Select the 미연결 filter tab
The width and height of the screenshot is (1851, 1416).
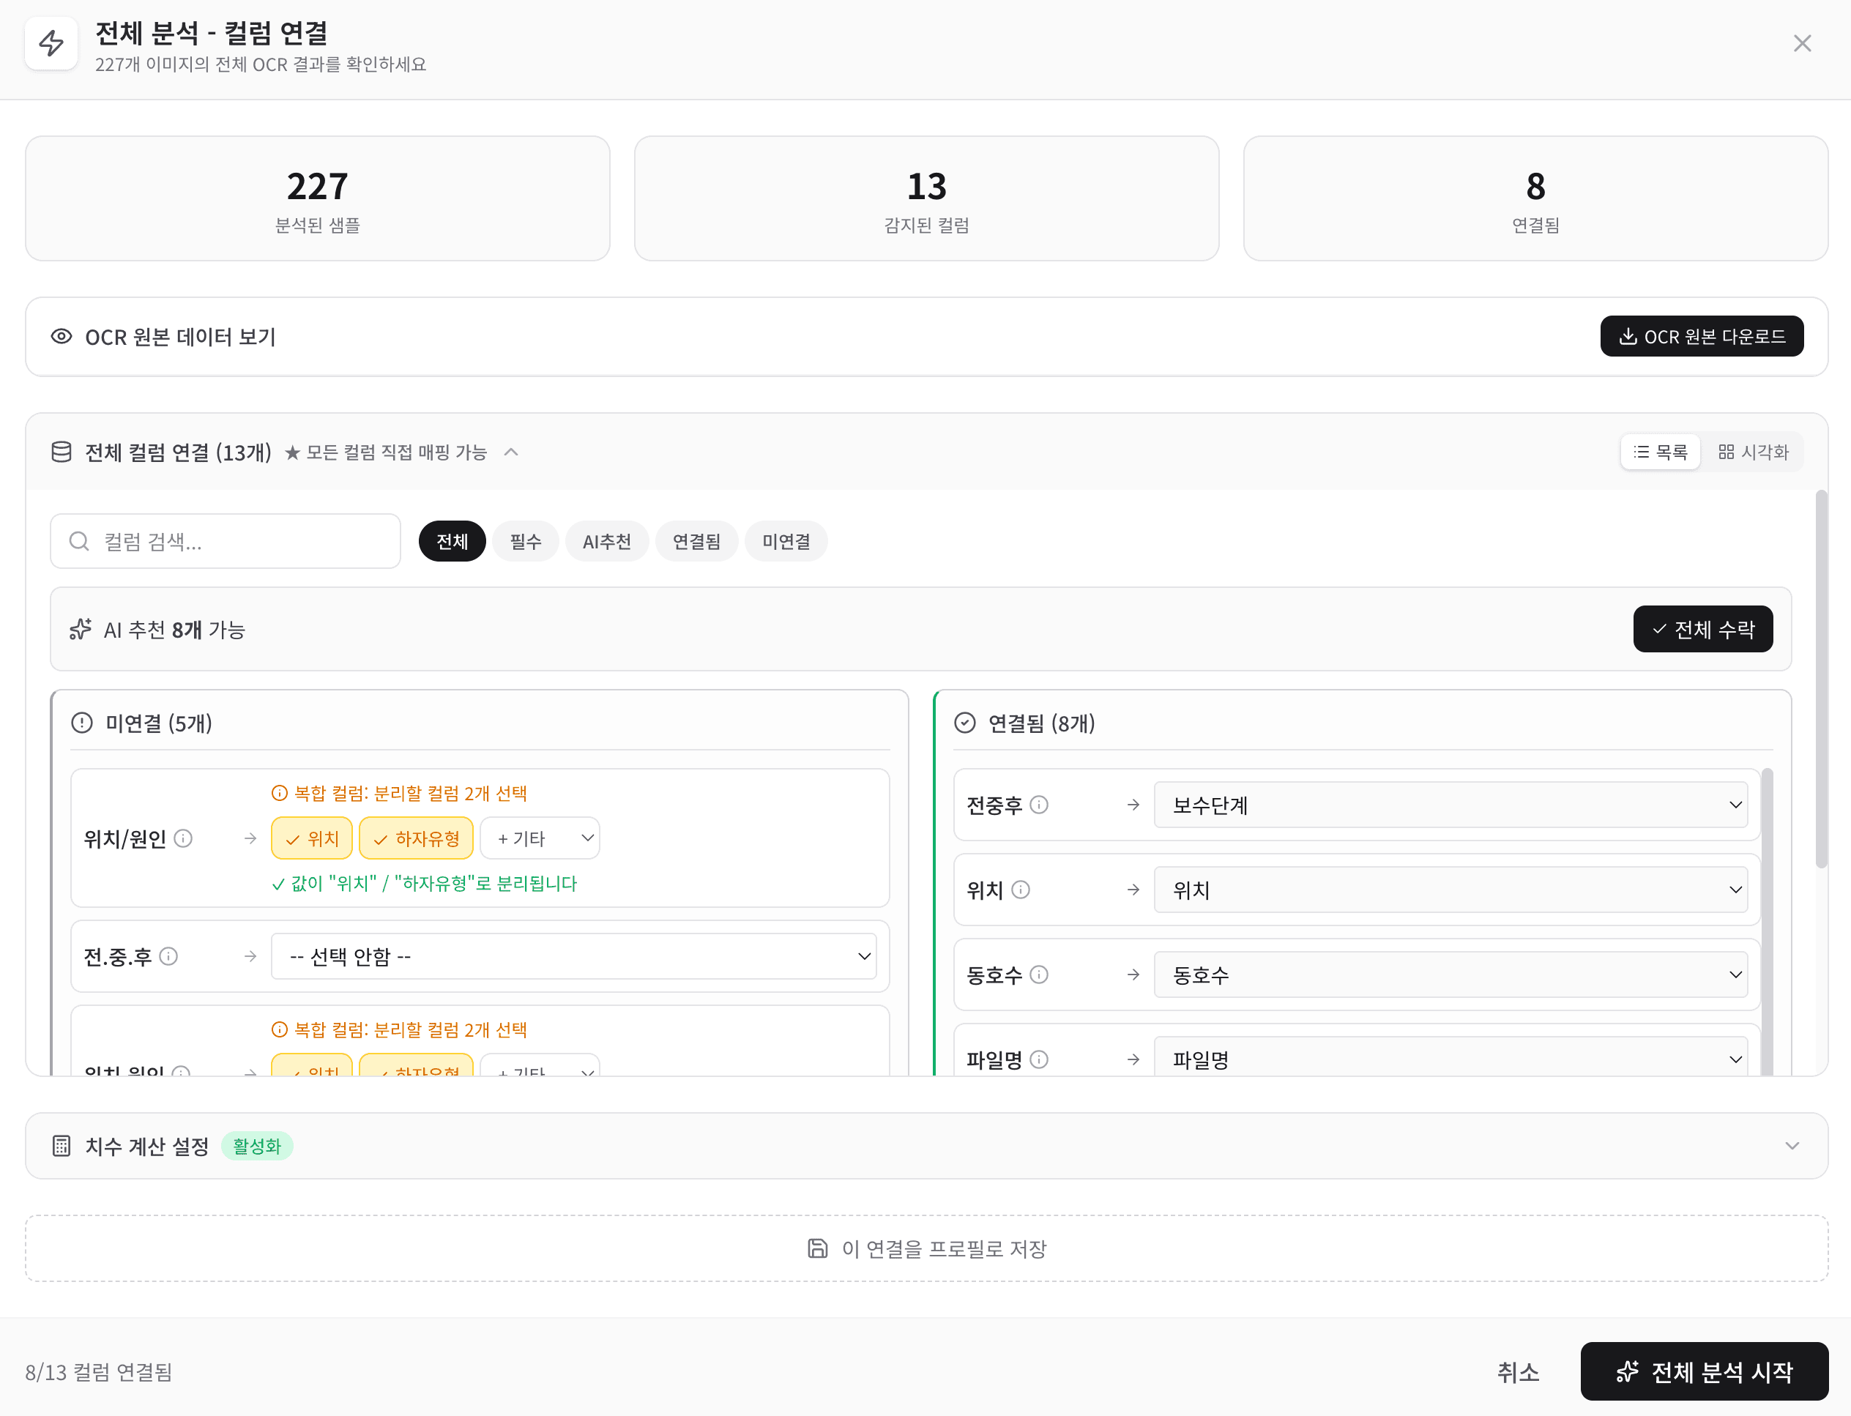tap(786, 541)
